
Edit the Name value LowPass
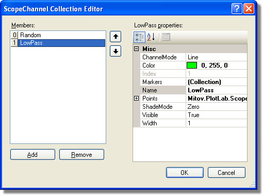[217, 90]
